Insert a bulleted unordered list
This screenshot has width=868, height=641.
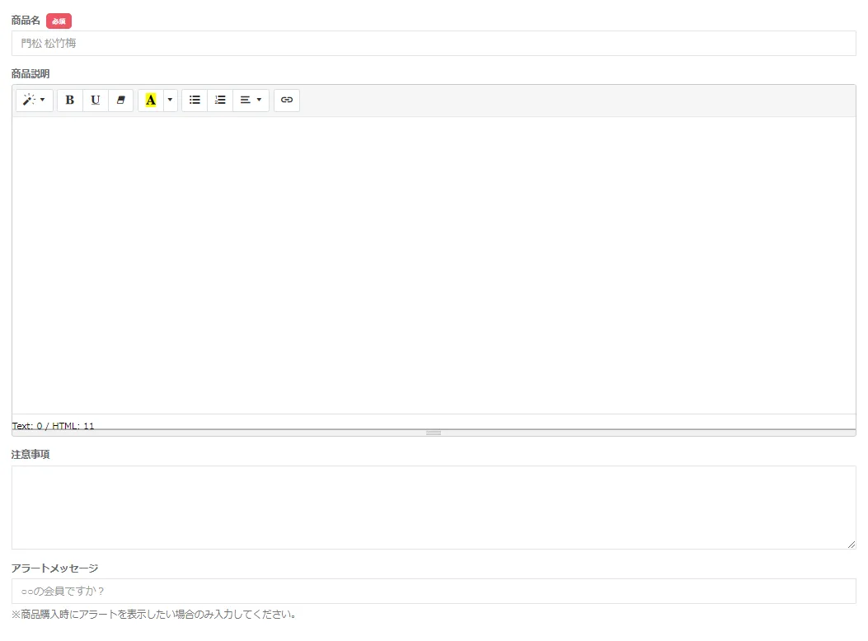click(x=195, y=100)
